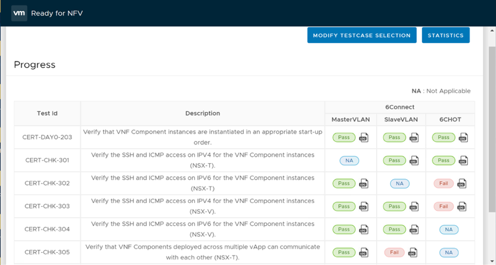Open SlaveVLAN log icon for CERT-CHK-305
The image size is (496, 265).
click(x=413, y=253)
